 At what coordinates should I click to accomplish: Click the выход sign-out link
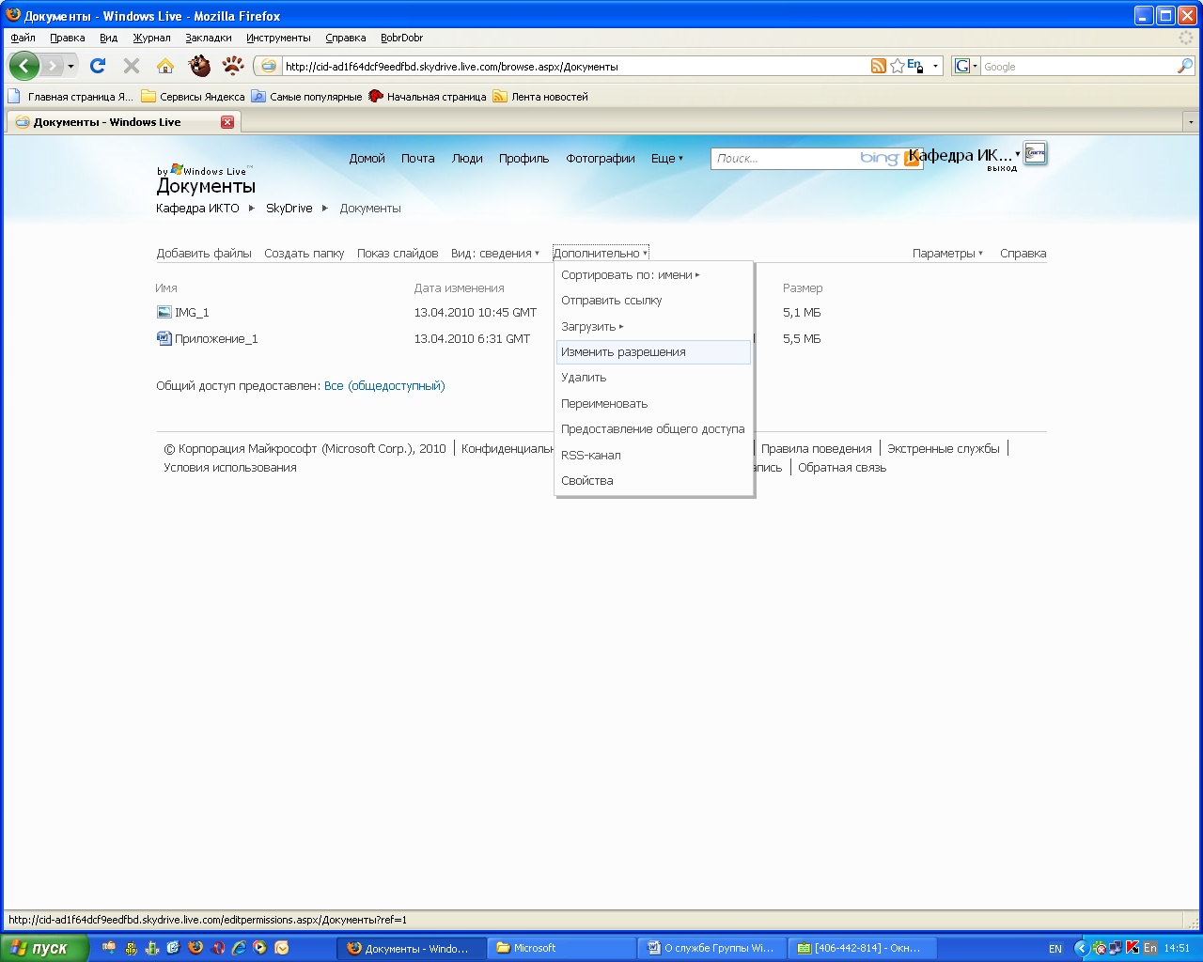tap(1002, 168)
